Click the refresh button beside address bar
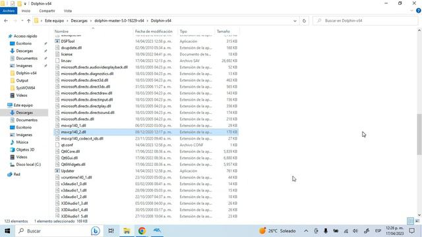This screenshot has height=237, width=422. point(304,20)
